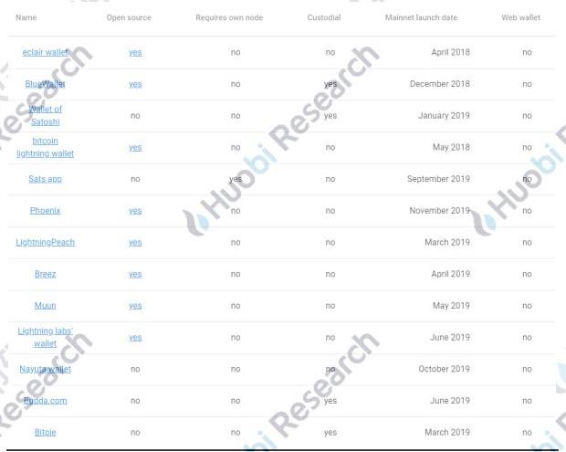
Task: Click LightningPeach's open source 'yes' link
Action: pos(135,243)
